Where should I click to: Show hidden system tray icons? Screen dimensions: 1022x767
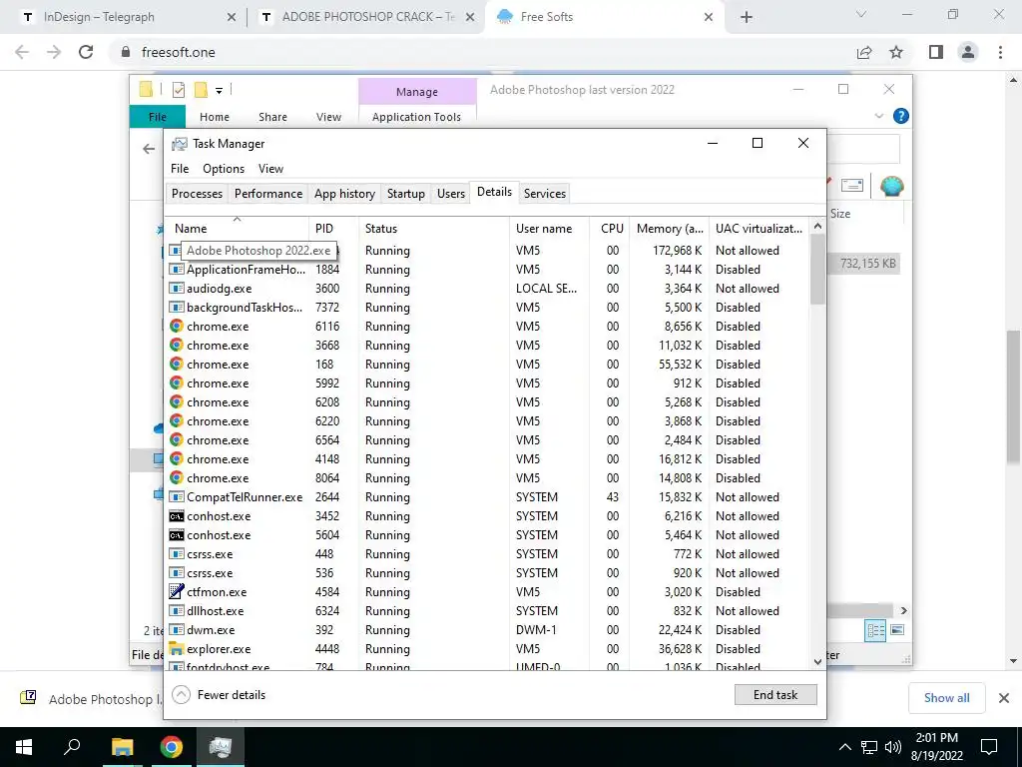point(844,747)
